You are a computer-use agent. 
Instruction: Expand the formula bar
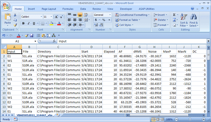click(x=208, y=41)
